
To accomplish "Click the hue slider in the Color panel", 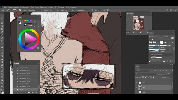I will [28, 21].
